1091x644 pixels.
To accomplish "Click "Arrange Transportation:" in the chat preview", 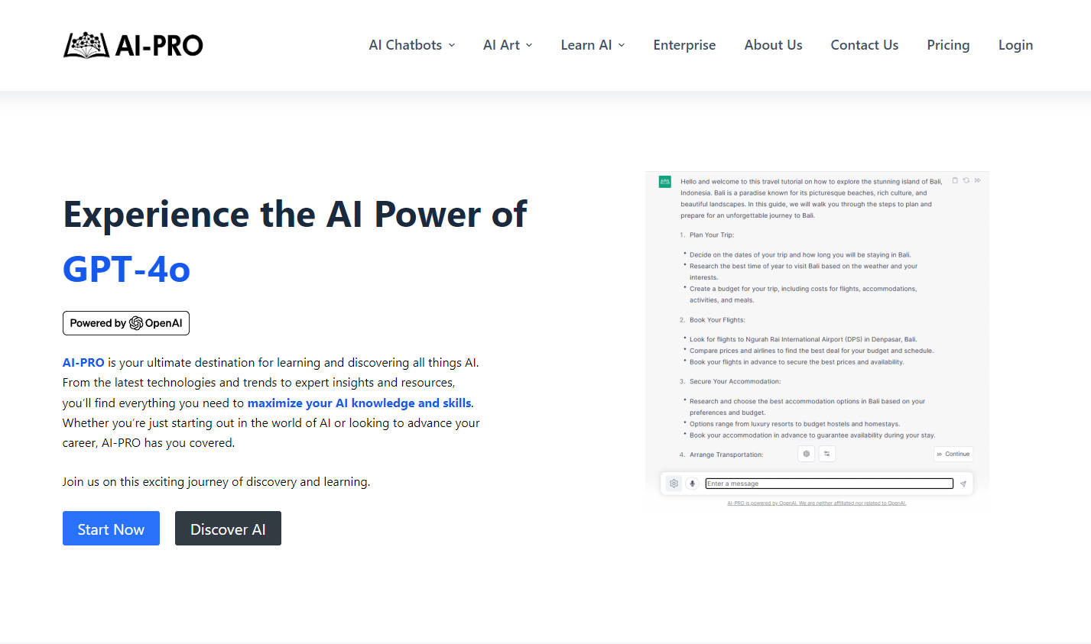I will pos(726,455).
